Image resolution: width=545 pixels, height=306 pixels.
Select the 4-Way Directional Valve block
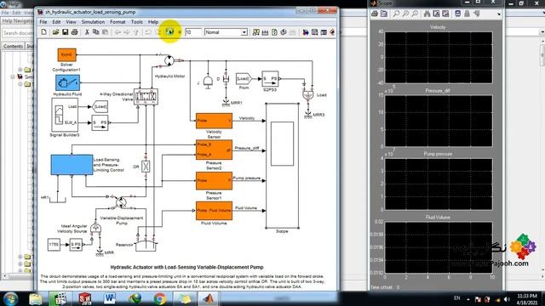pyautogui.click(x=146, y=97)
